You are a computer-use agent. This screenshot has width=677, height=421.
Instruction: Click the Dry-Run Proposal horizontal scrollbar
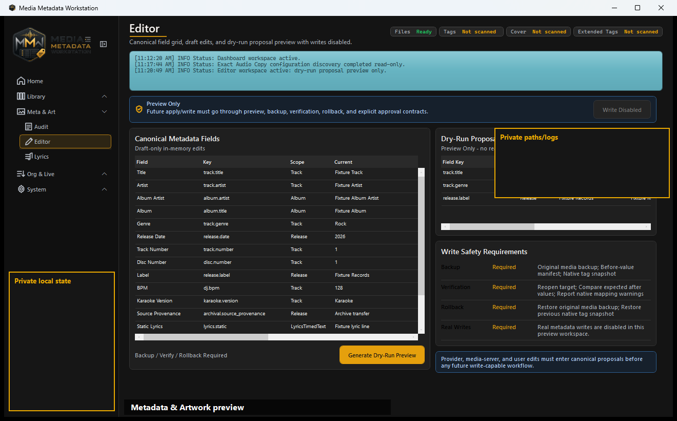[546, 226]
